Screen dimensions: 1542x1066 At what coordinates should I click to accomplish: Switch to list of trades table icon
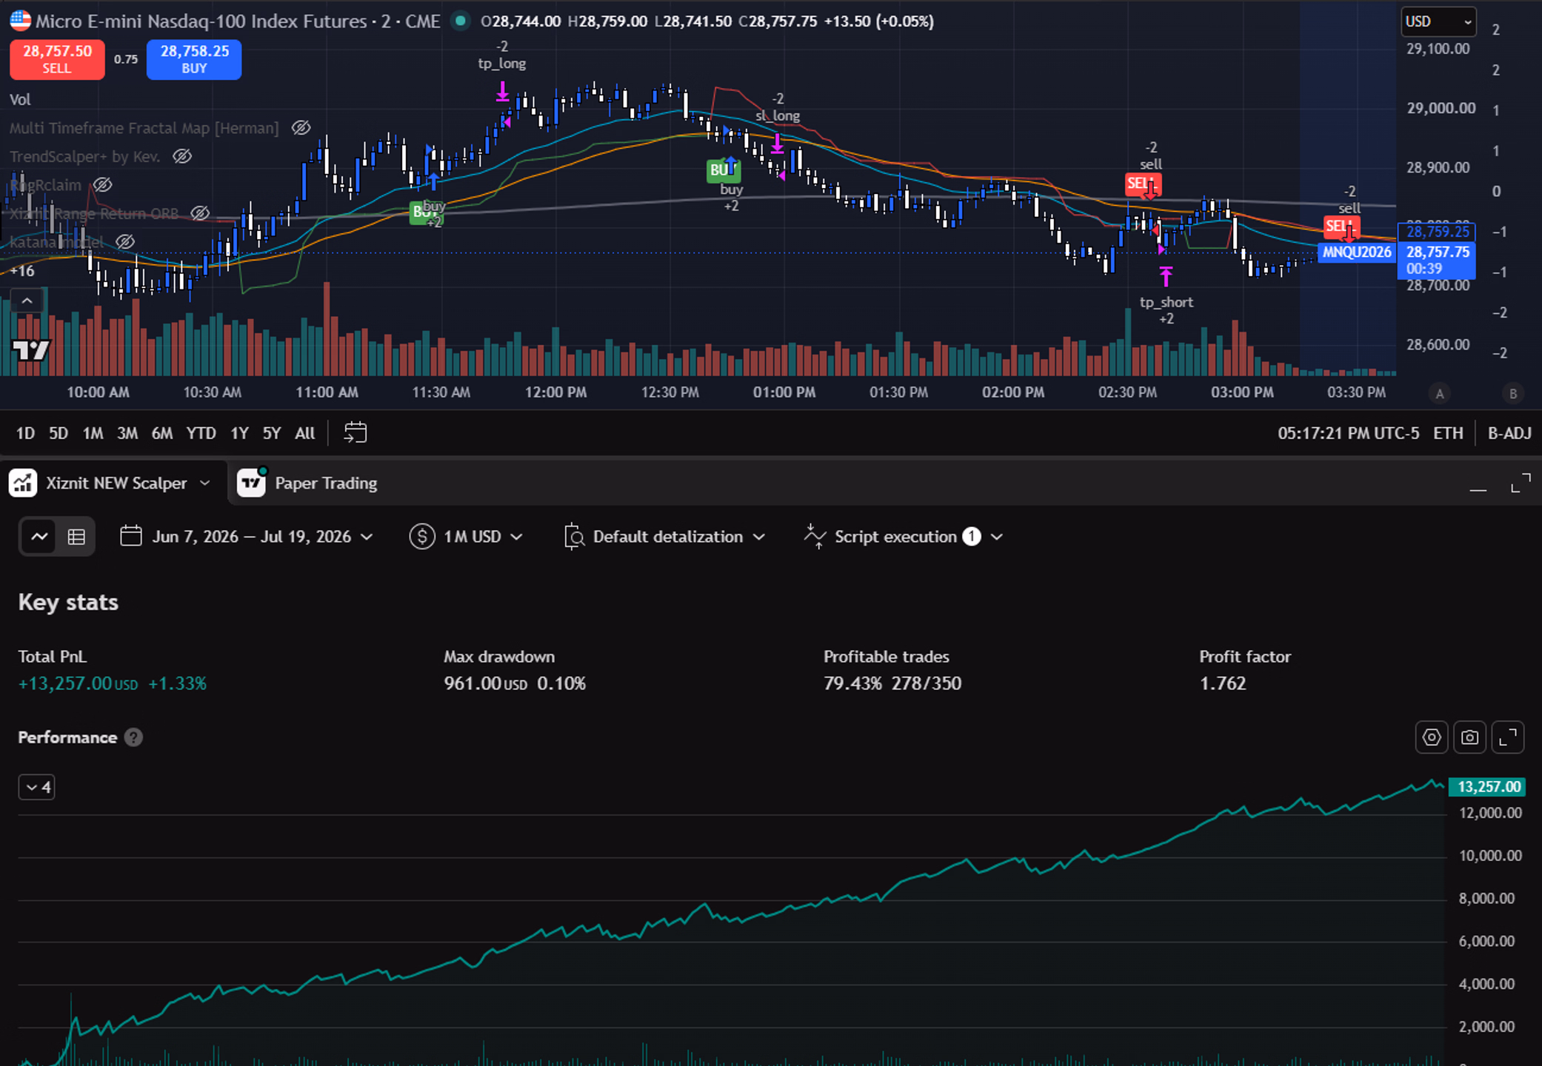tap(76, 537)
